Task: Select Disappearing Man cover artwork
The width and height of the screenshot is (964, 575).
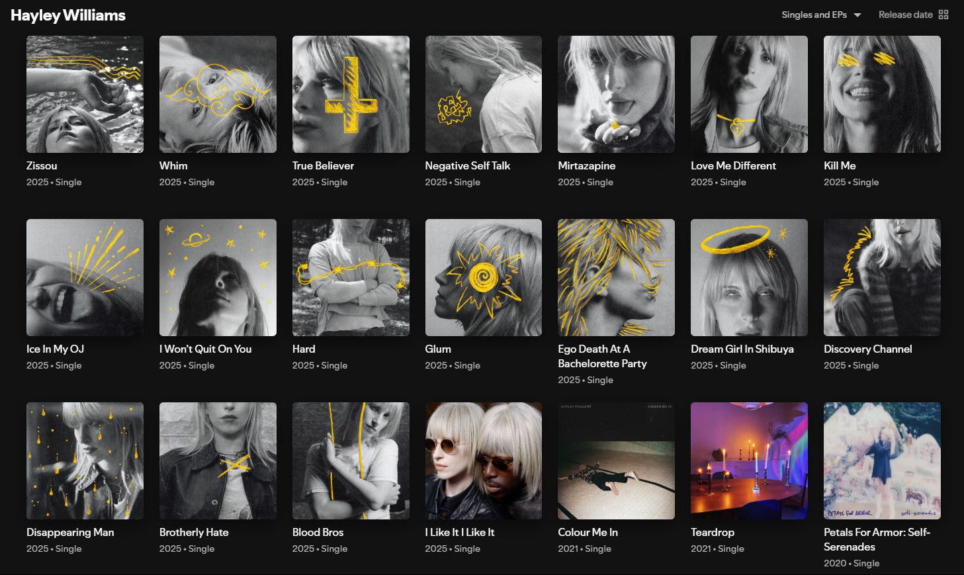Action: (85, 461)
